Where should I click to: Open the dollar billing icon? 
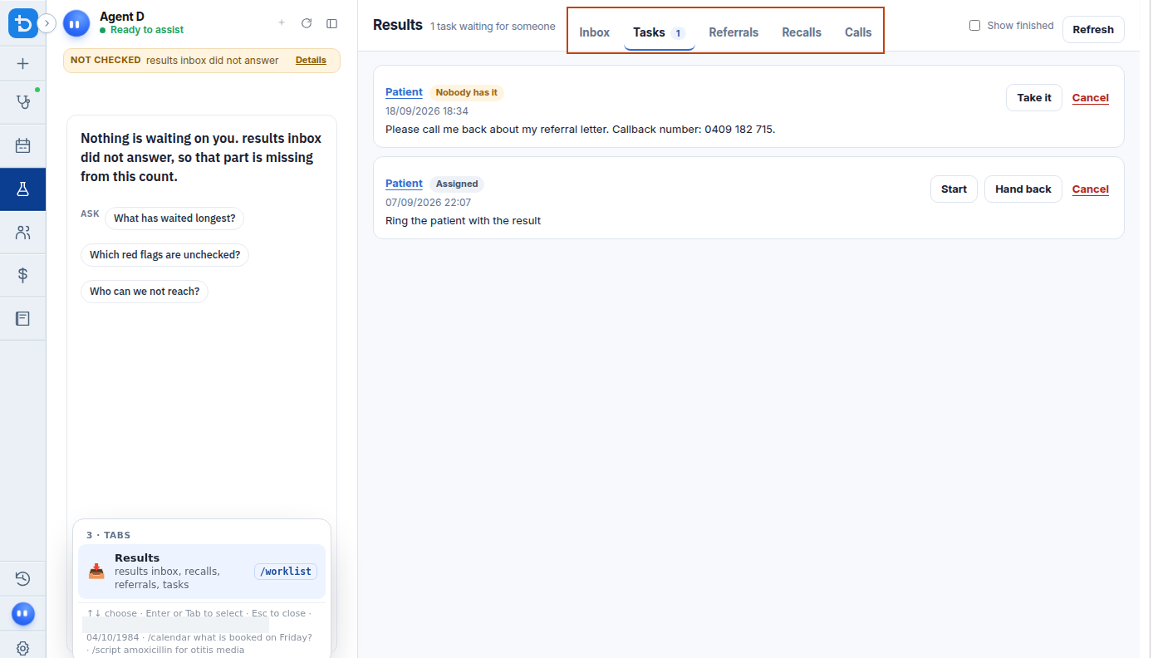point(22,275)
